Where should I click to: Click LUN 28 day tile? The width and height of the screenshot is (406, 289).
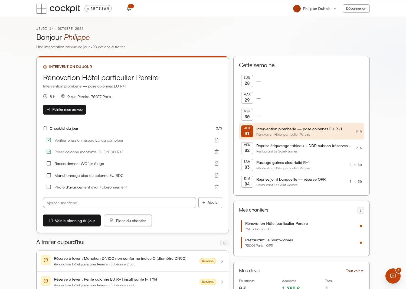247,81
